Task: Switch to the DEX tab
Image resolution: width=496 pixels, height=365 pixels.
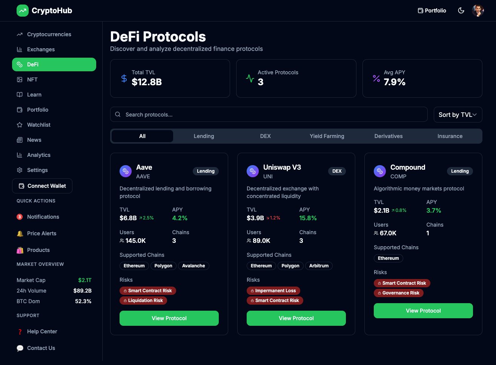Action: point(266,136)
